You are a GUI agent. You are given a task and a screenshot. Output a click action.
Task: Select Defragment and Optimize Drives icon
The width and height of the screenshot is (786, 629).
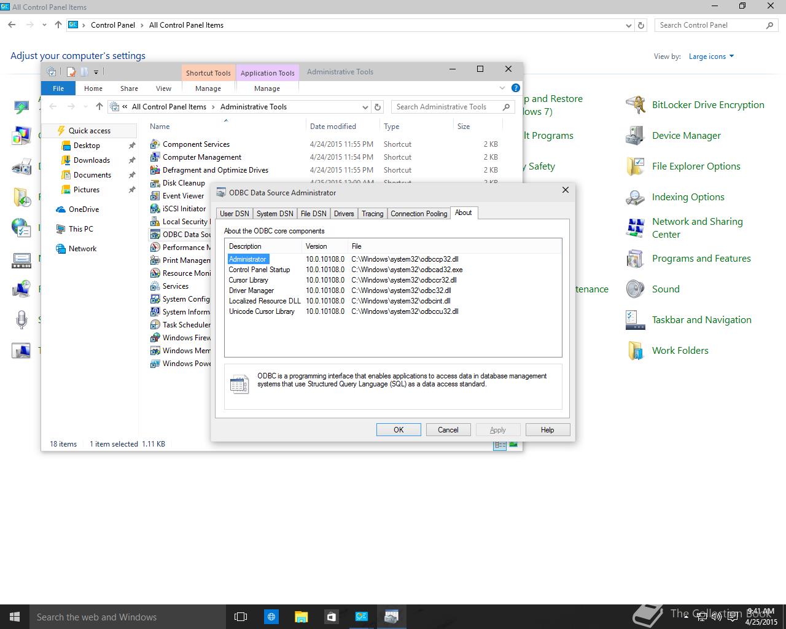(155, 170)
